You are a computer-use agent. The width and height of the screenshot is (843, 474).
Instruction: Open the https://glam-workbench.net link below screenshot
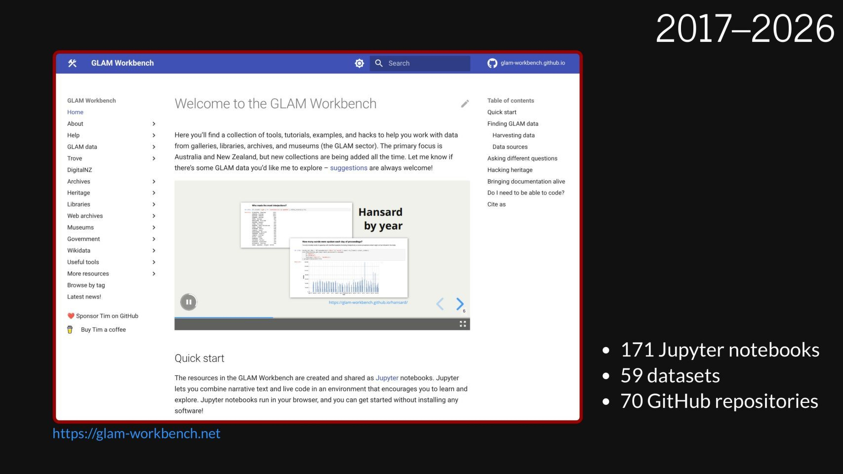[136, 434]
